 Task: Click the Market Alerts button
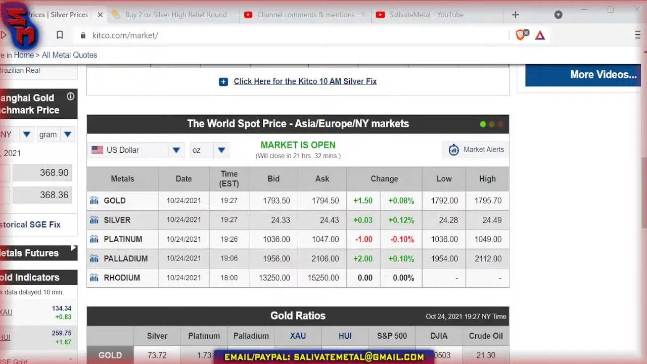tap(476, 150)
